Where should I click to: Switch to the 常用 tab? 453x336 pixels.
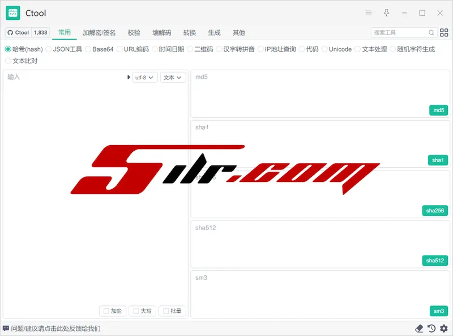pos(65,32)
